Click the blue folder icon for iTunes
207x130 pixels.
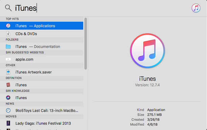8,46
